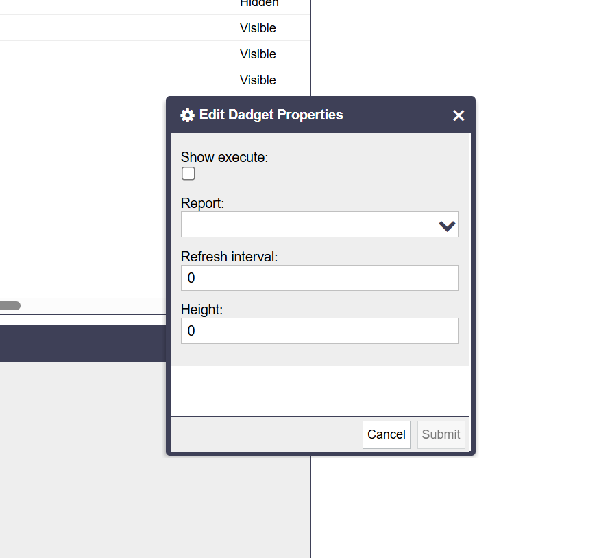Image resolution: width=599 pixels, height=558 pixels.
Task: Click the Refresh interval label
Action: pos(229,257)
